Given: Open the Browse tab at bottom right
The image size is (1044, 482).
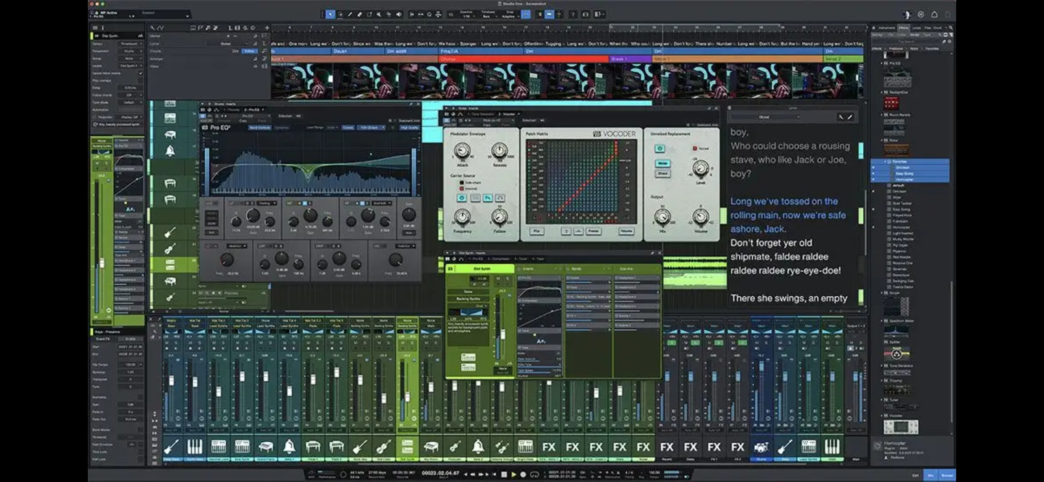Looking at the screenshot, I should coord(947,475).
